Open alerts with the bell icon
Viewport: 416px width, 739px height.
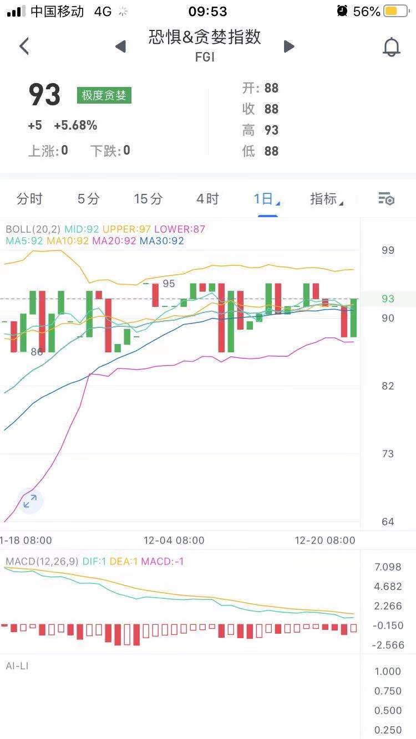[x=392, y=47]
